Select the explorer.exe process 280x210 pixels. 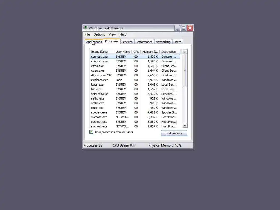pyautogui.click(x=135, y=80)
